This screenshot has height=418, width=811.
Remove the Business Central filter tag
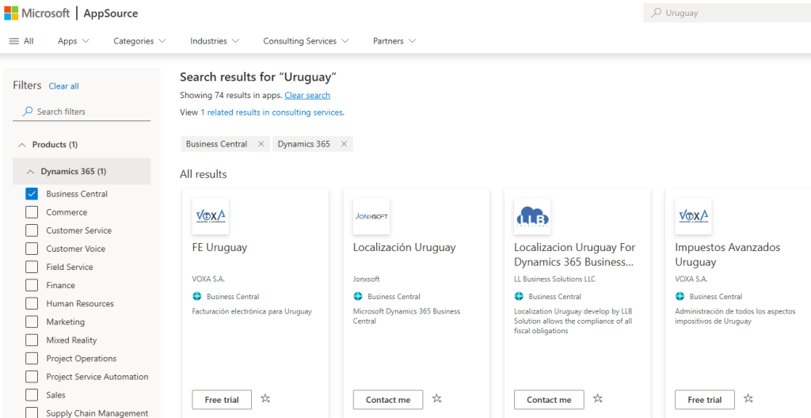pos(260,144)
